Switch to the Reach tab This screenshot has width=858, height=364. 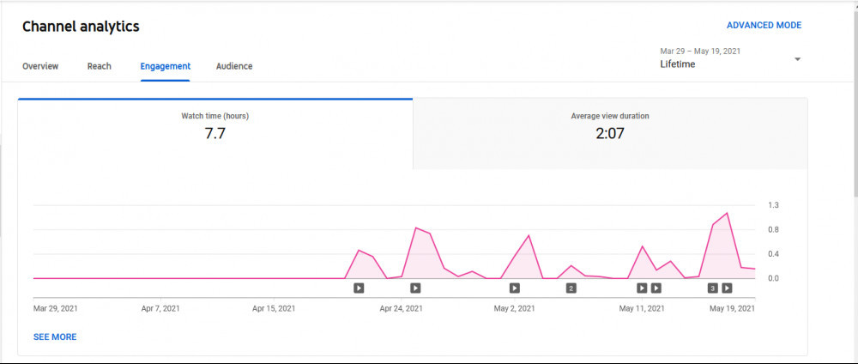click(99, 66)
